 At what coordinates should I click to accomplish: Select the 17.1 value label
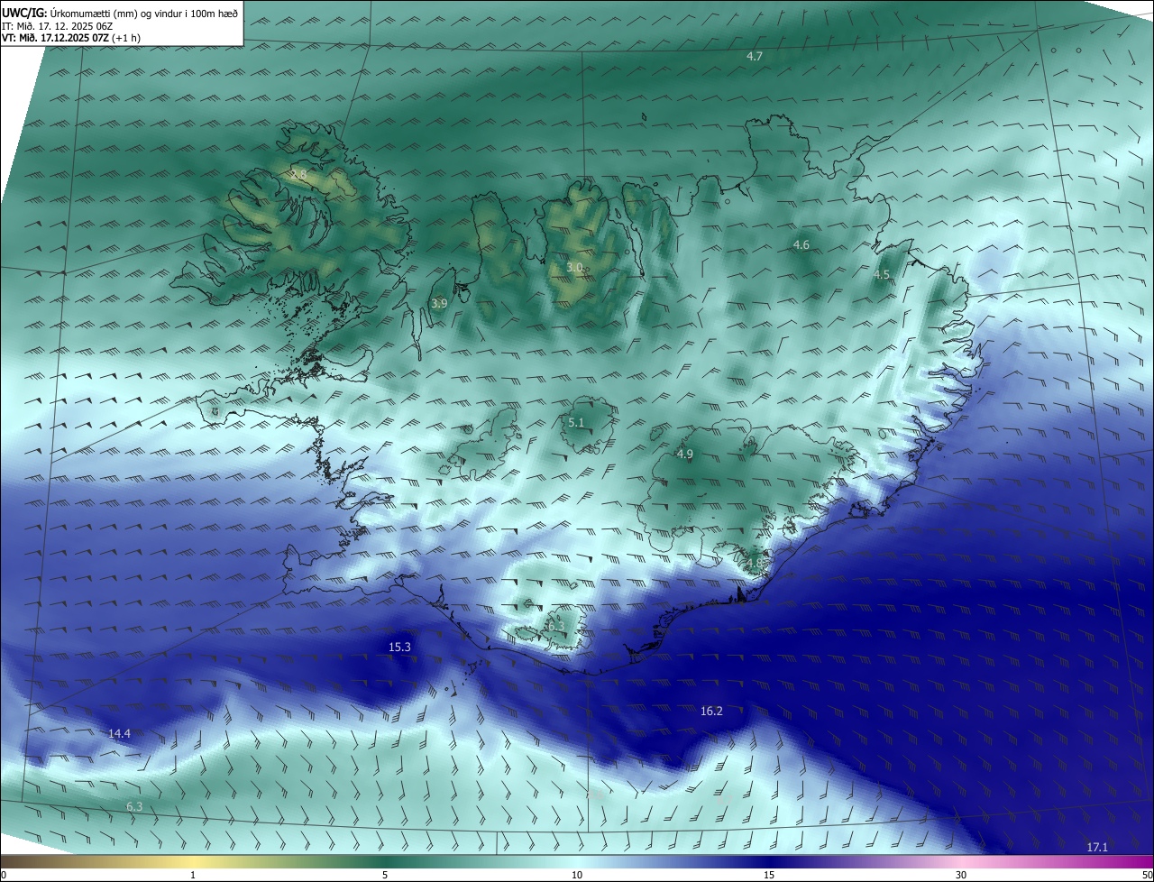click(x=1097, y=848)
